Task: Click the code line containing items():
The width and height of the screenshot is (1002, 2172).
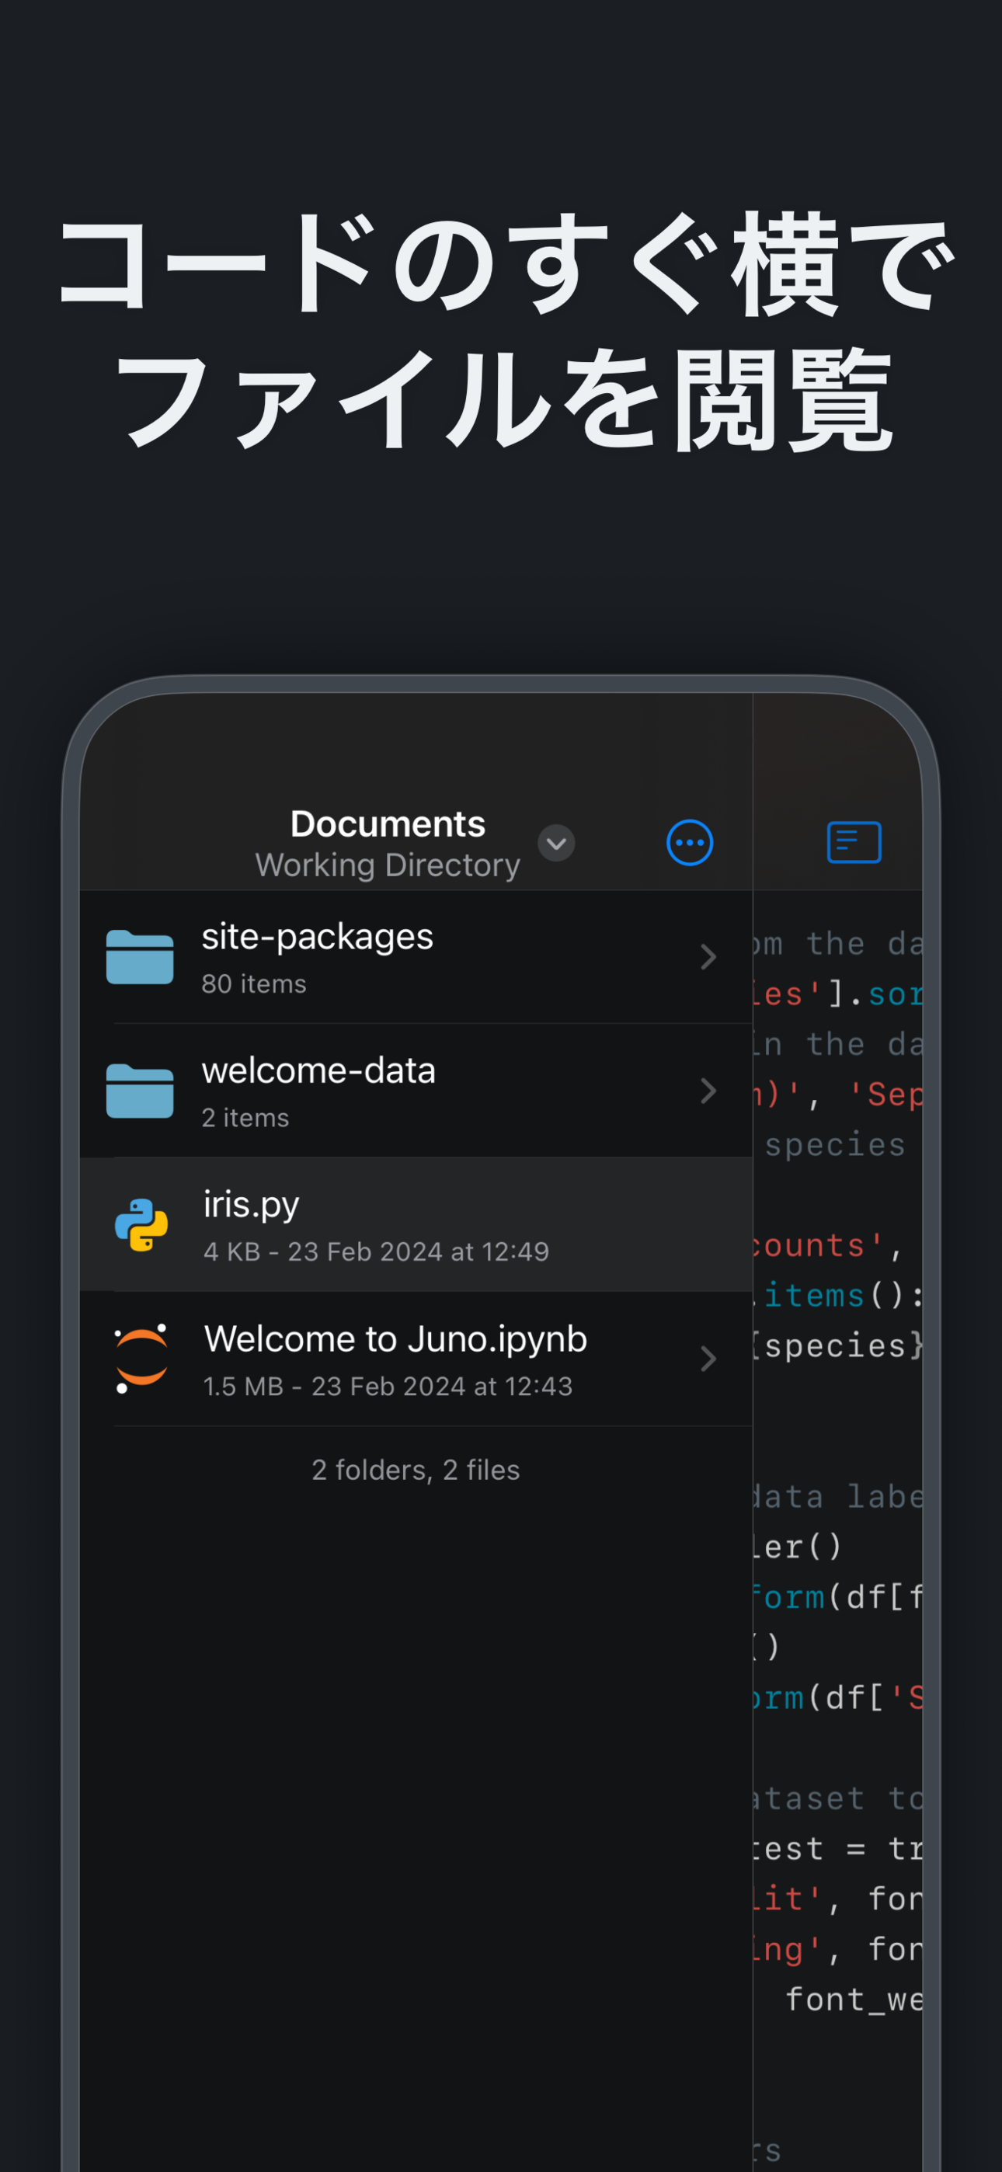Action: (x=838, y=1295)
